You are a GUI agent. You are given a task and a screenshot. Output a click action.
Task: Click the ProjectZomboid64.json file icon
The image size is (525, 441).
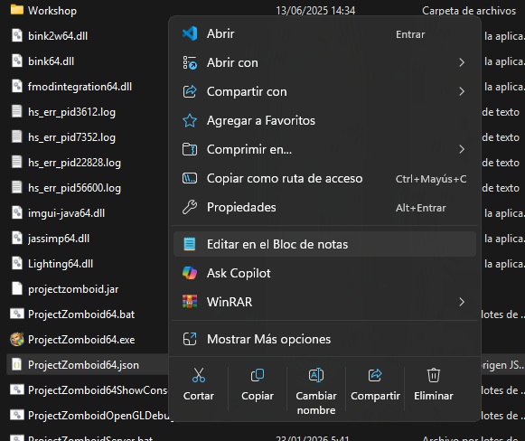coord(17,365)
